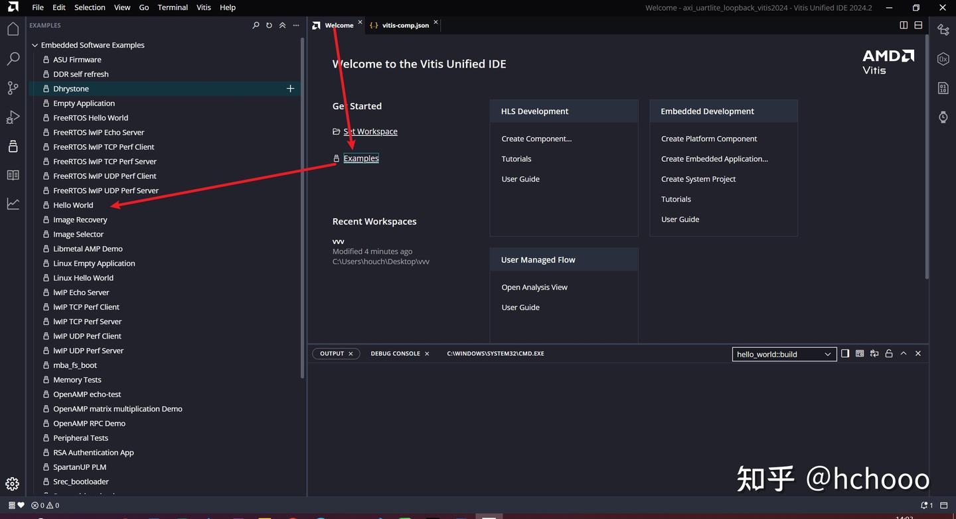Viewport: 956px width, 519px height.
Task: Open the Terminal menu
Action: tap(173, 7)
